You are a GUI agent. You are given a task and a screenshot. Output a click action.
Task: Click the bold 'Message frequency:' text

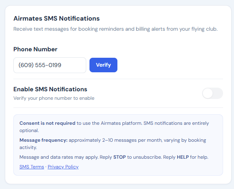pos(43,140)
